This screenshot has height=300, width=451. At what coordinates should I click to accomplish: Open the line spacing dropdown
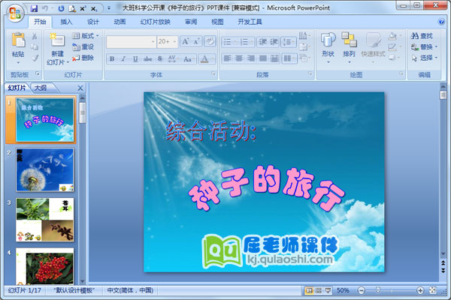coord(289,42)
